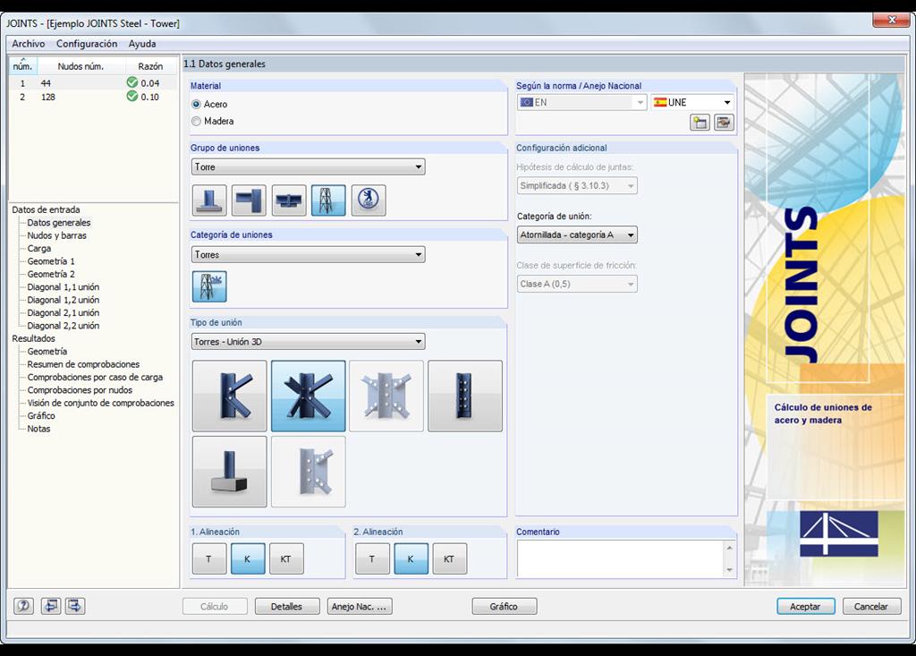Screen dimensions: 916x656
Task: Choose the K-shaped tower joint type
Action: 230,396
